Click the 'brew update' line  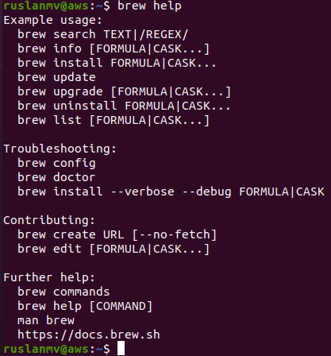click(x=56, y=77)
